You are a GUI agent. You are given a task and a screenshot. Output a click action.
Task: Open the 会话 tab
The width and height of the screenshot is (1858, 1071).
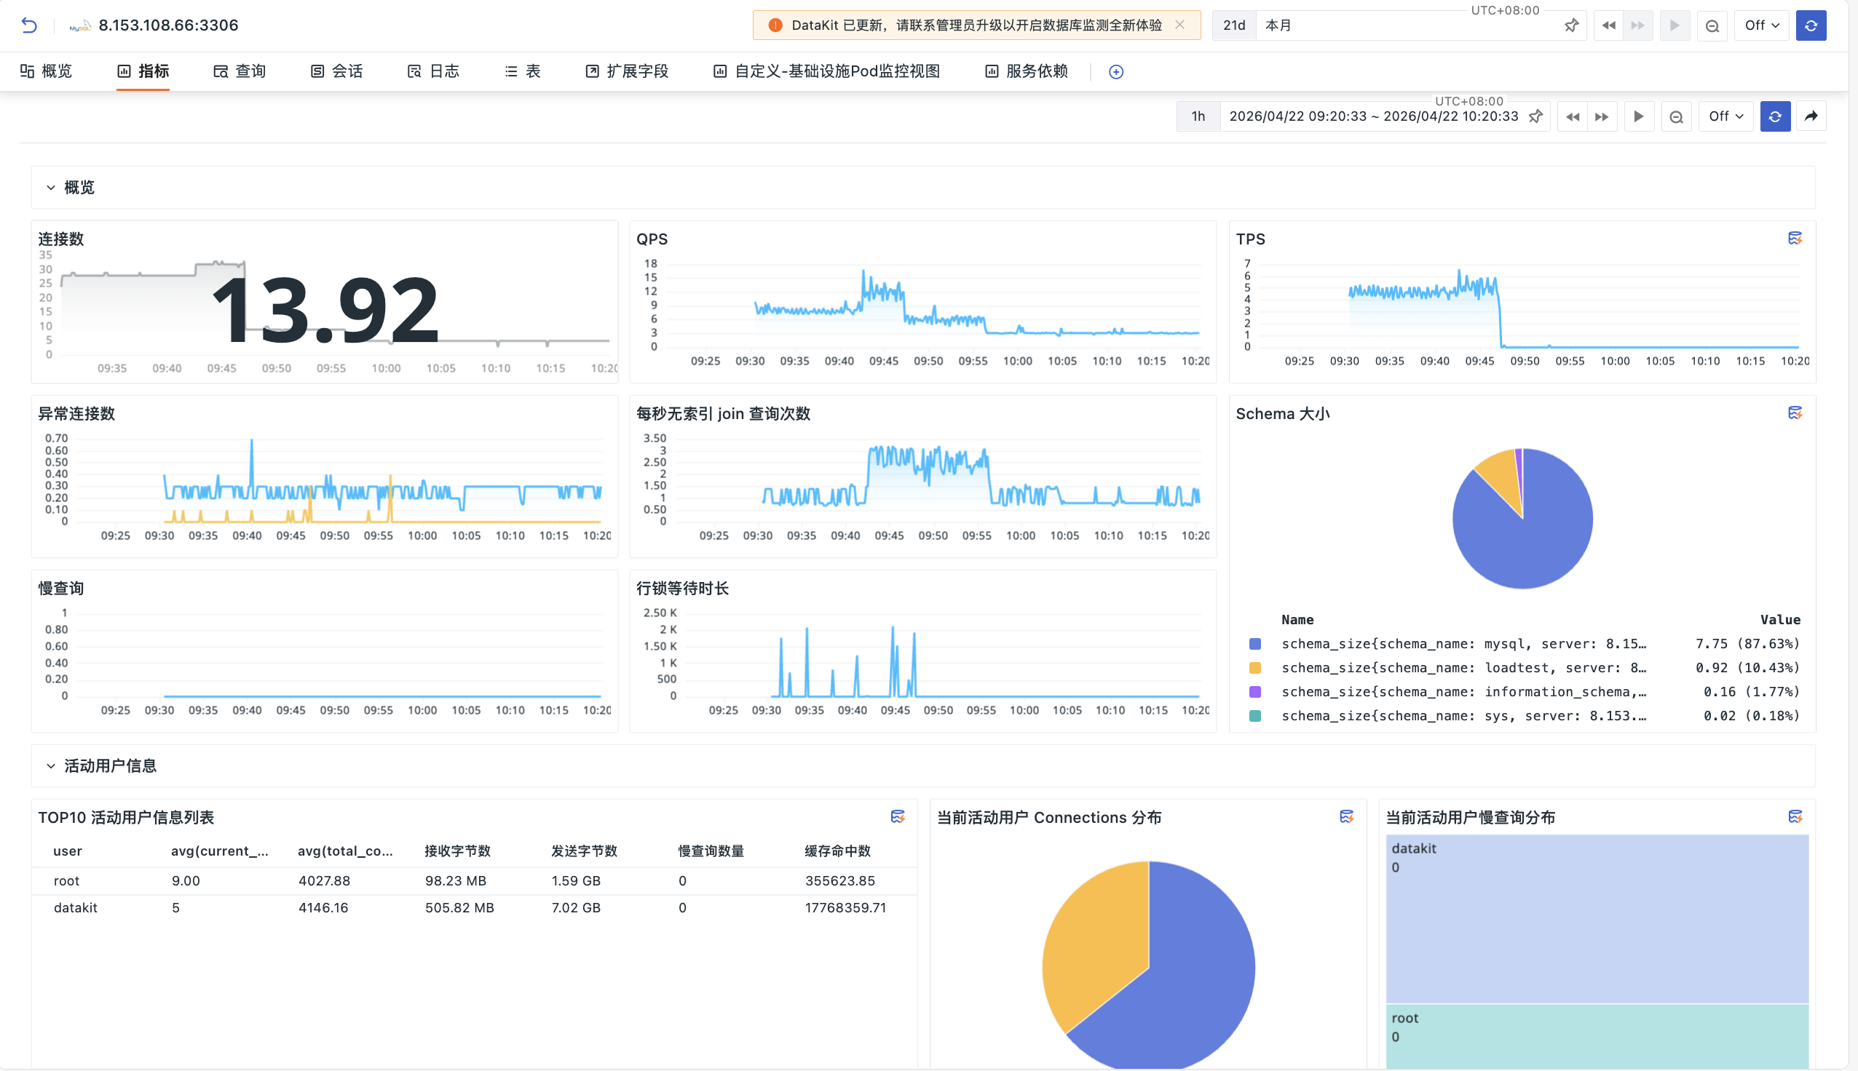[336, 71]
